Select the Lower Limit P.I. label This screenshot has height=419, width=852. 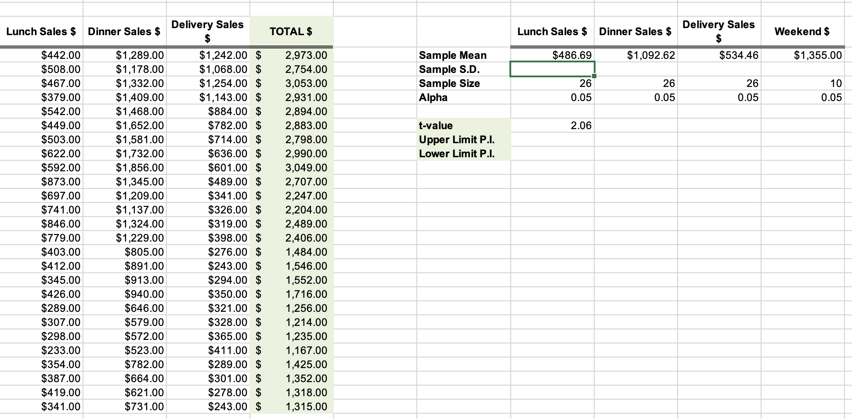[x=457, y=154]
